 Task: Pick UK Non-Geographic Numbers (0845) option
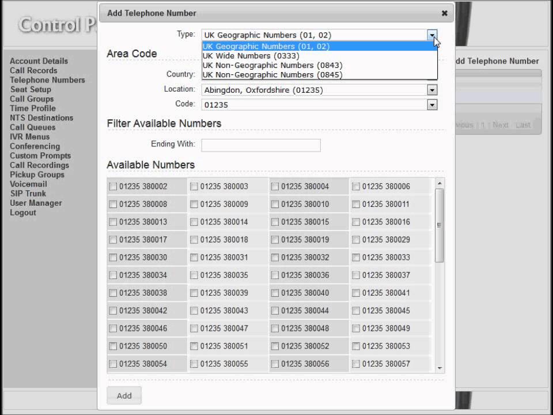point(272,75)
